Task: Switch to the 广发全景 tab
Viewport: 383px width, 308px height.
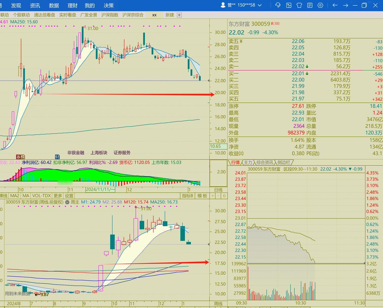Action: click(89, 15)
